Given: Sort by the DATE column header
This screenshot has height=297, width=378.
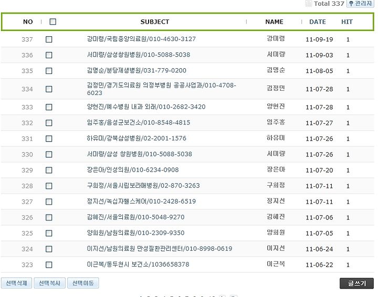Looking at the screenshot, I should coord(318,22).
